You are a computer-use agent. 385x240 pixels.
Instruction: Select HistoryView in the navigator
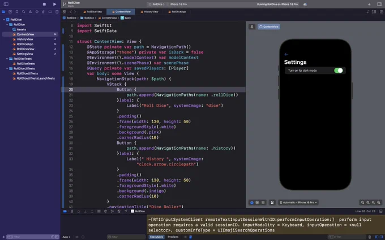pyautogui.click(x=25, y=39)
